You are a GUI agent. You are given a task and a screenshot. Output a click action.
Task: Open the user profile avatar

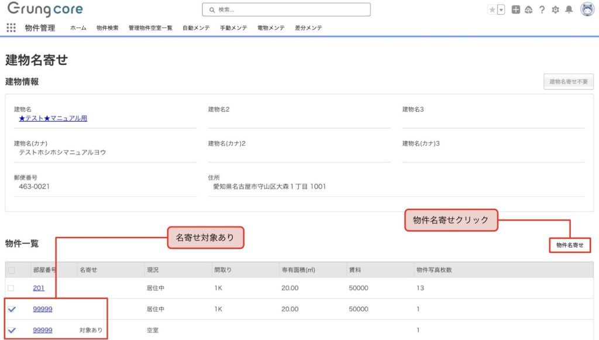click(587, 9)
